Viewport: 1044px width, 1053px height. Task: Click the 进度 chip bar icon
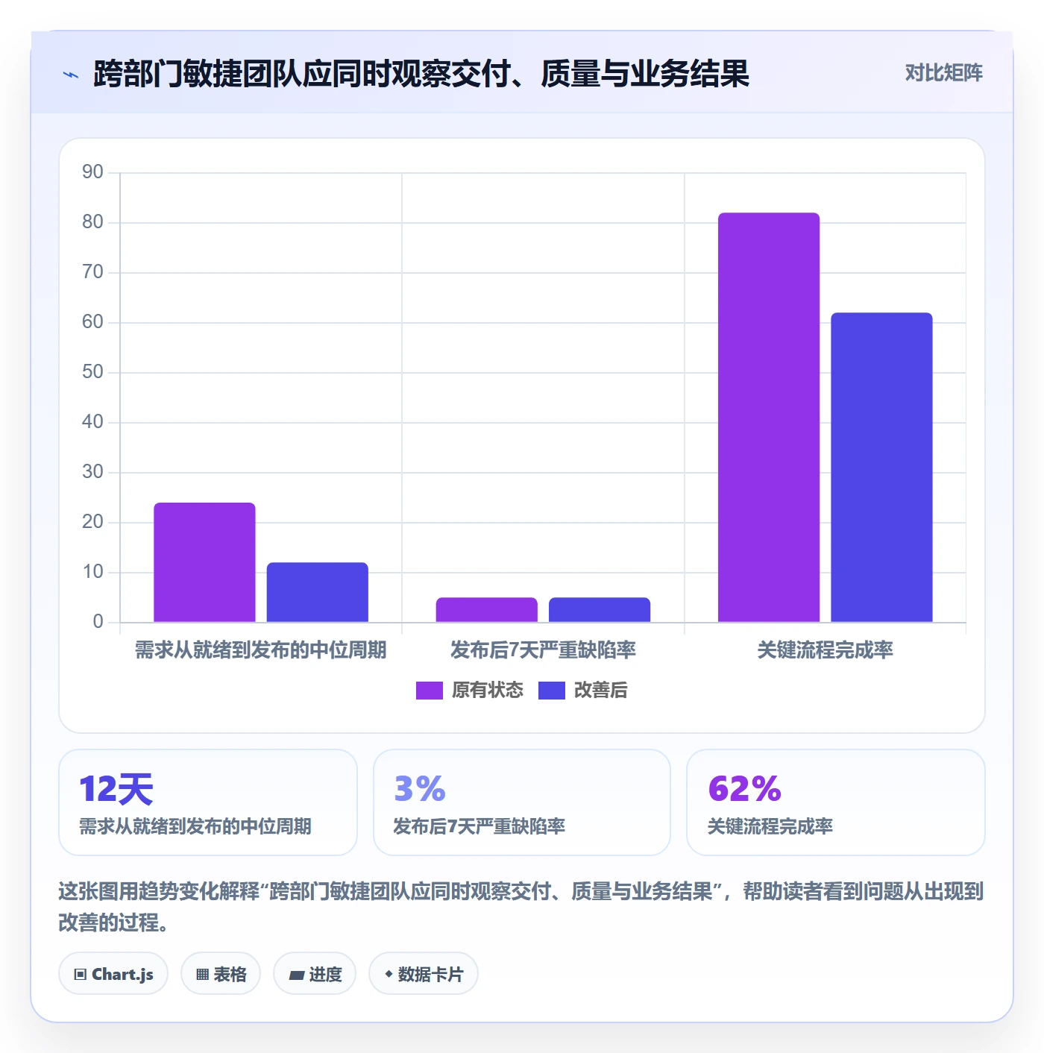pyautogui.click(x=297, y=975)
